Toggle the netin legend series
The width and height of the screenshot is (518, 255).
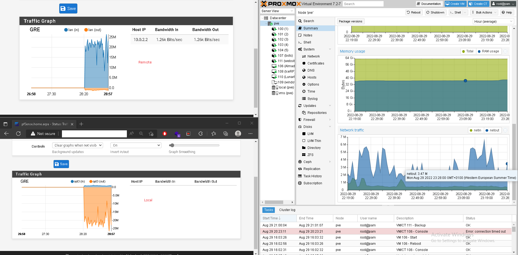click(476, 130)
